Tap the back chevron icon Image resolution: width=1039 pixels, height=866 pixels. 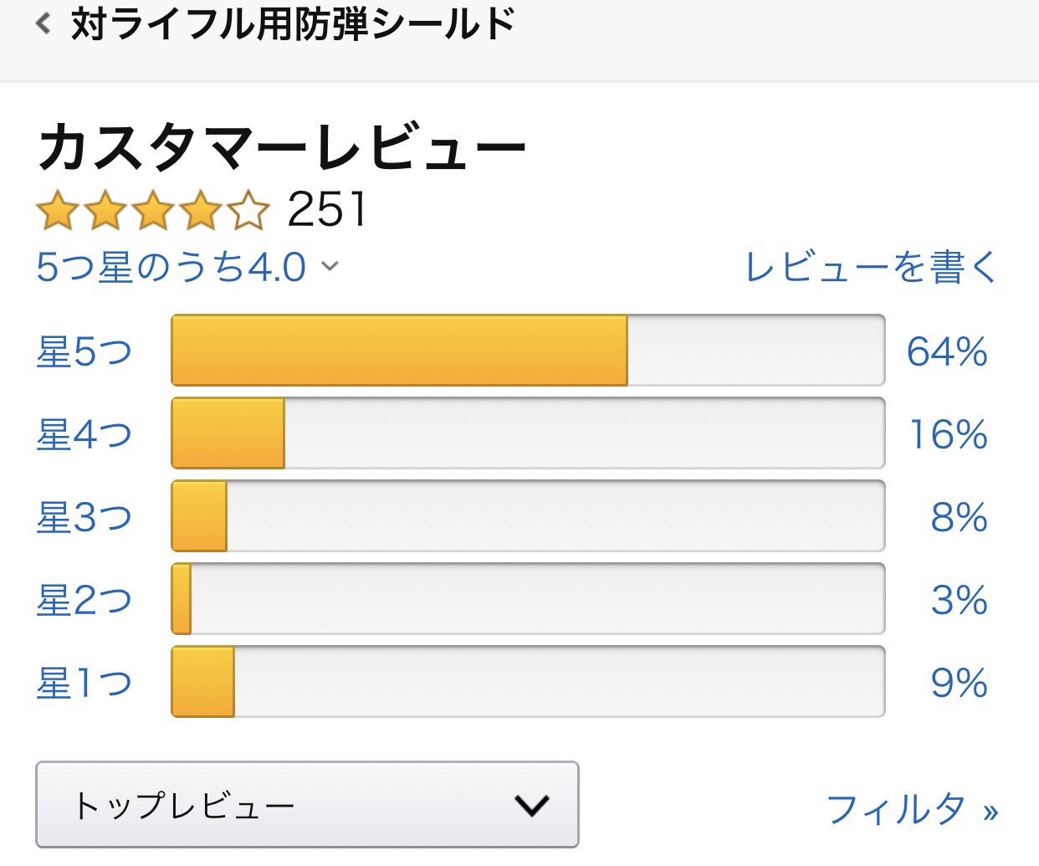44,23
